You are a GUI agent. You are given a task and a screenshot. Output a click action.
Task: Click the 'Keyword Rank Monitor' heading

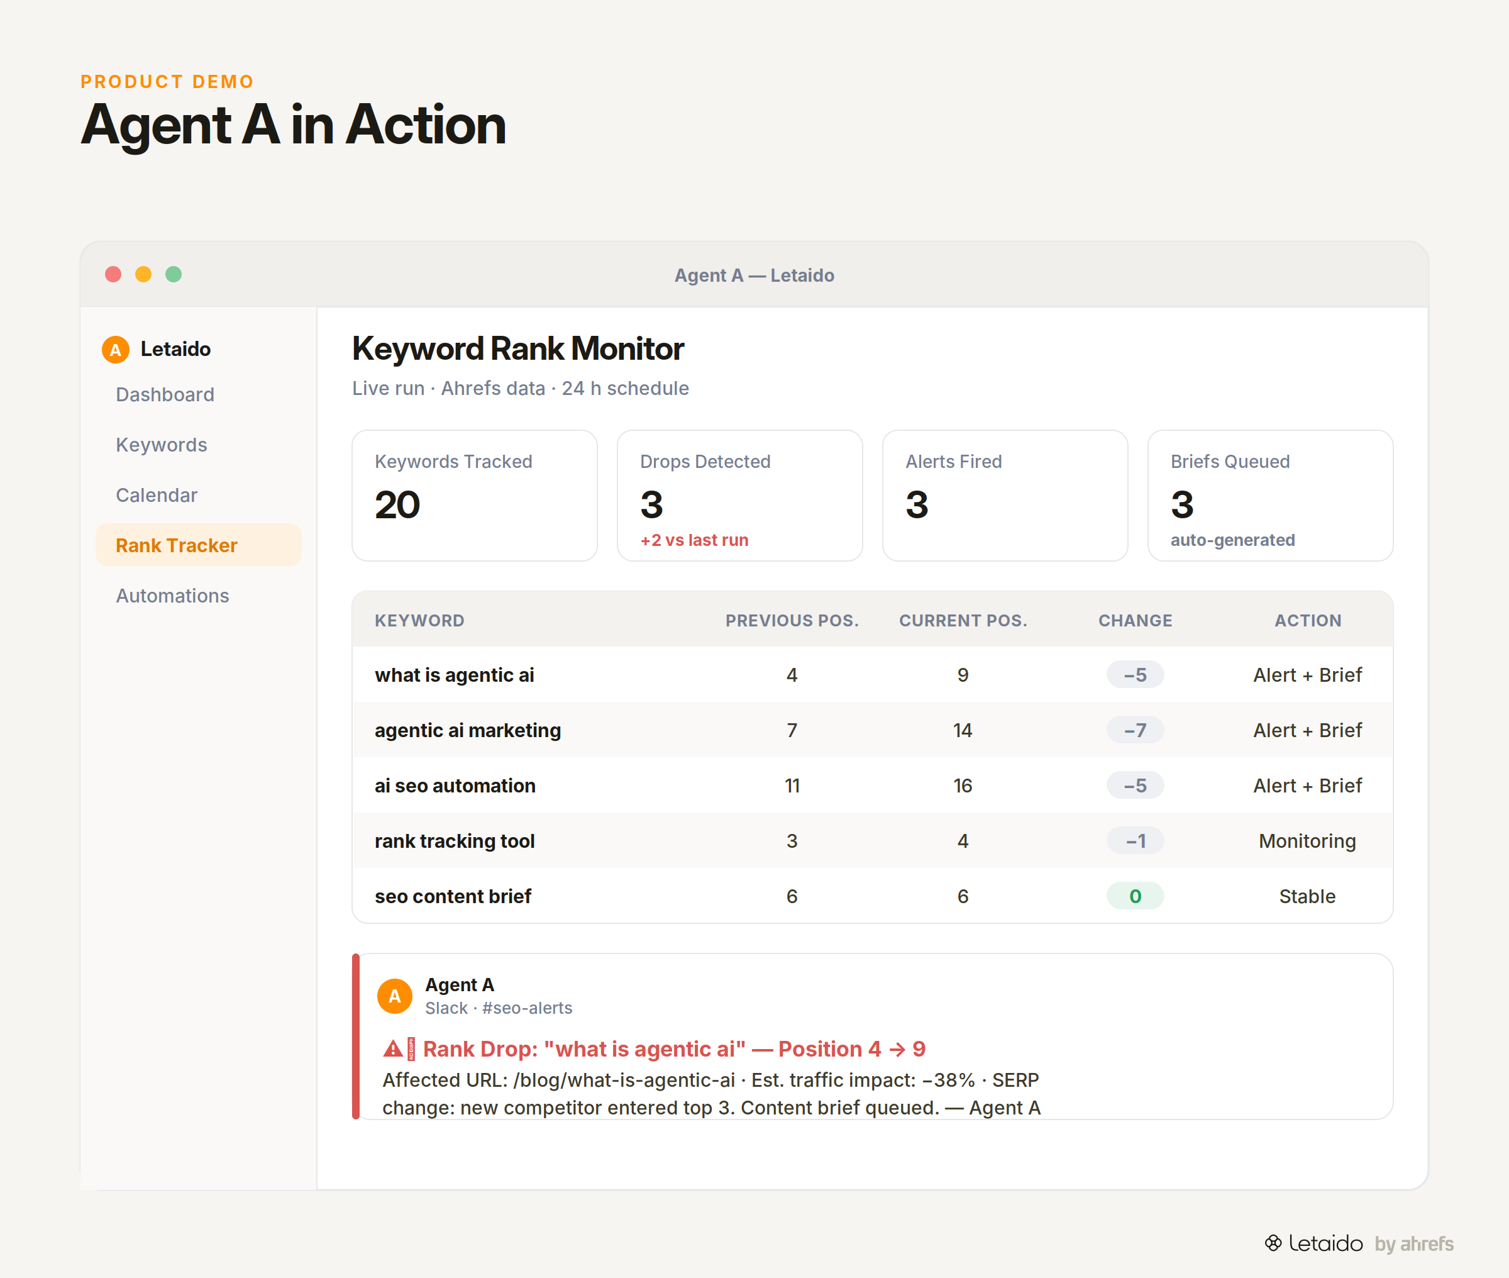coord(517,348)
